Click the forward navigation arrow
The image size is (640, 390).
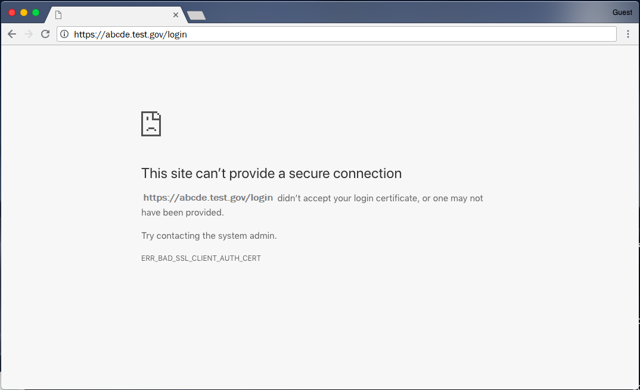28,34
